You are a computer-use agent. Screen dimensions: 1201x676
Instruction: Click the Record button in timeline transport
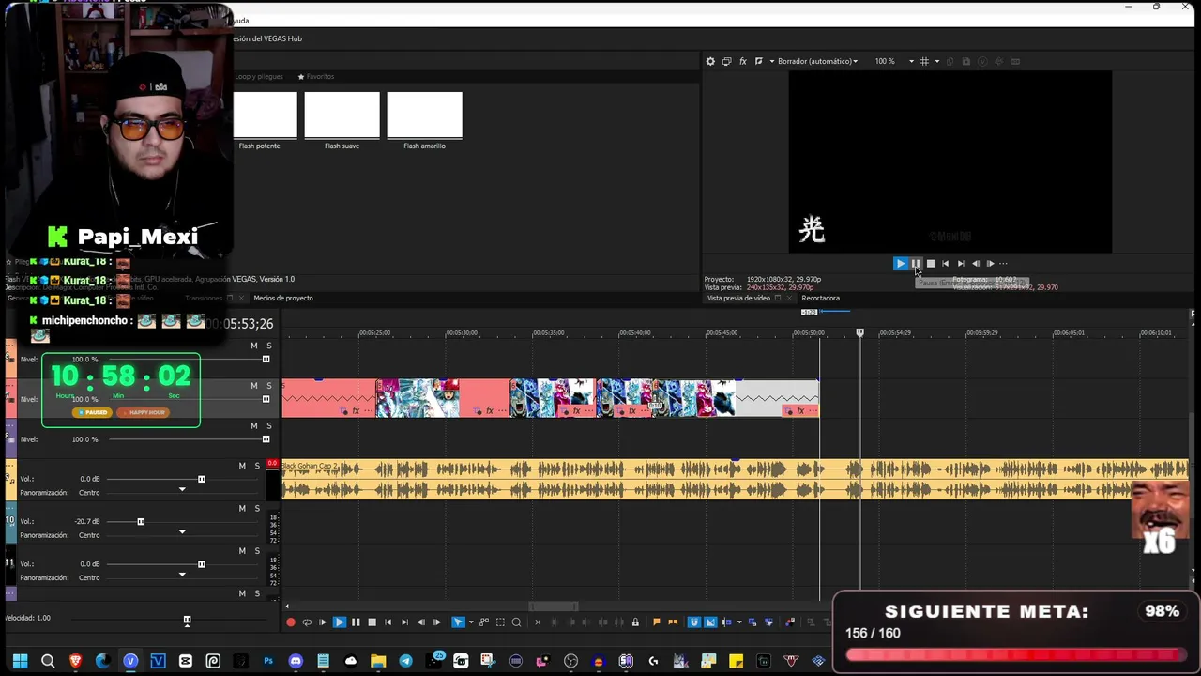pyautogui.click(x=291, y=622)
